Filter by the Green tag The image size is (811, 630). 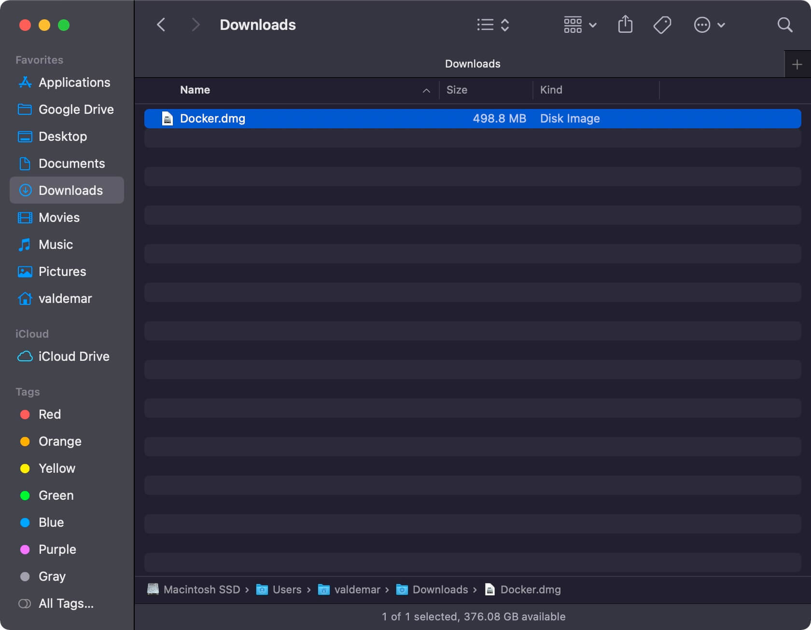pyautogui.click(x=67, y=495)
